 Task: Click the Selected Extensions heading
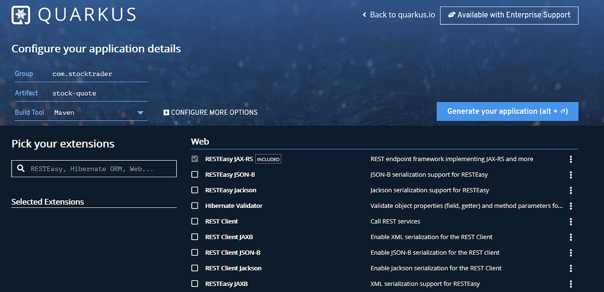pyautogui.click(x=48, y=201)
